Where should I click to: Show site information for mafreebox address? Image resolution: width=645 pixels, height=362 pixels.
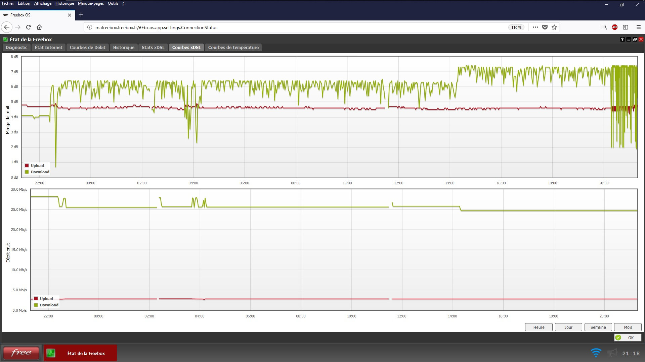(x=90, y=27)
